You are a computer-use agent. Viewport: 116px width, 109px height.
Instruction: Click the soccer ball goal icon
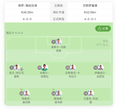click(21, 69)
